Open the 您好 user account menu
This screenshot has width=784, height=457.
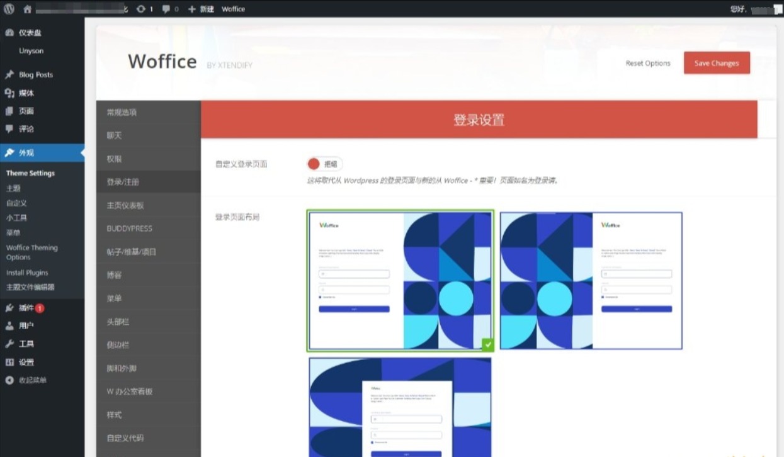pyautogui.click(x=756, y=9)
